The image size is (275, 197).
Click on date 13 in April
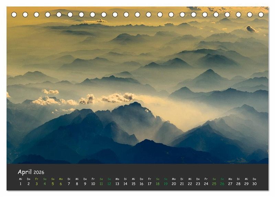coord(117,184)
